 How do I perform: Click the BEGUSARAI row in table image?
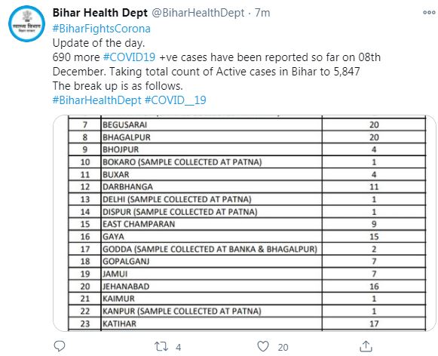tap(247, 124)
